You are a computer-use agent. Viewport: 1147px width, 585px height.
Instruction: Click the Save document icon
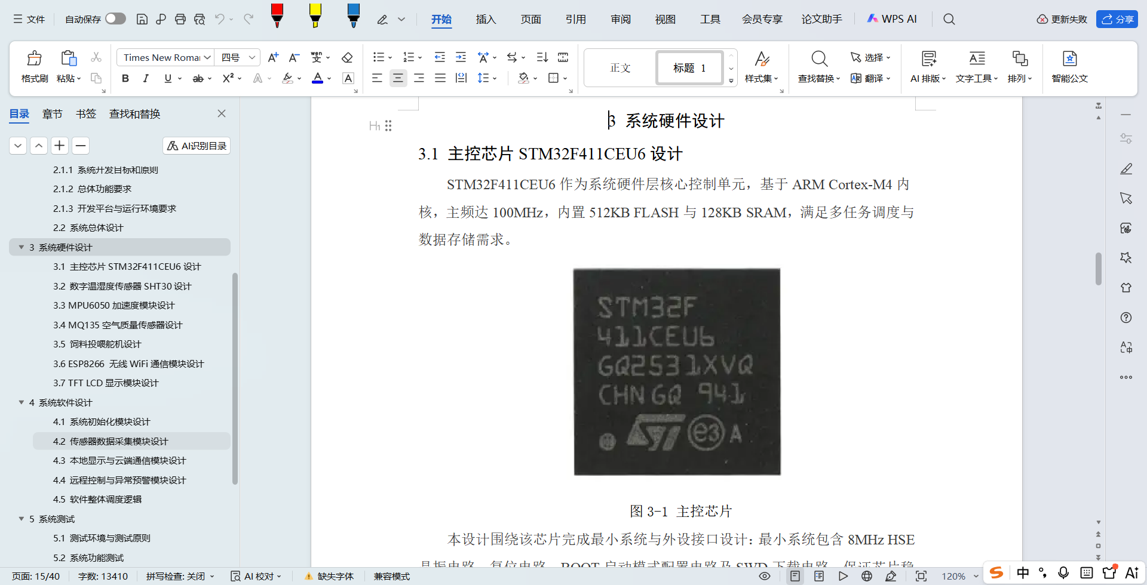click(x=142, y=19)
